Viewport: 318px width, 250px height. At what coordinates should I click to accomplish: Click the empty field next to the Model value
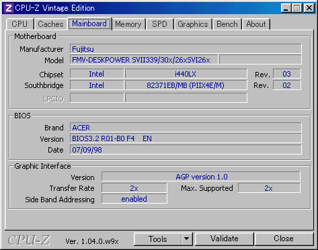260,60
